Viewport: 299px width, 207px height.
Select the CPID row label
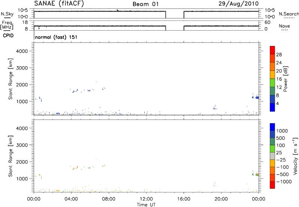pos(8,35)
